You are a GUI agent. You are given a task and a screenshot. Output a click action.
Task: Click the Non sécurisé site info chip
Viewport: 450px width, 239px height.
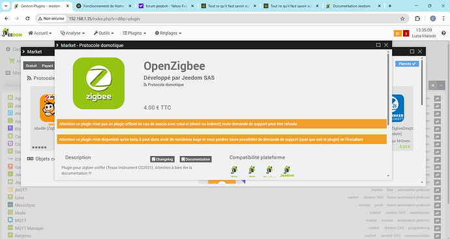tap(52, 19)
